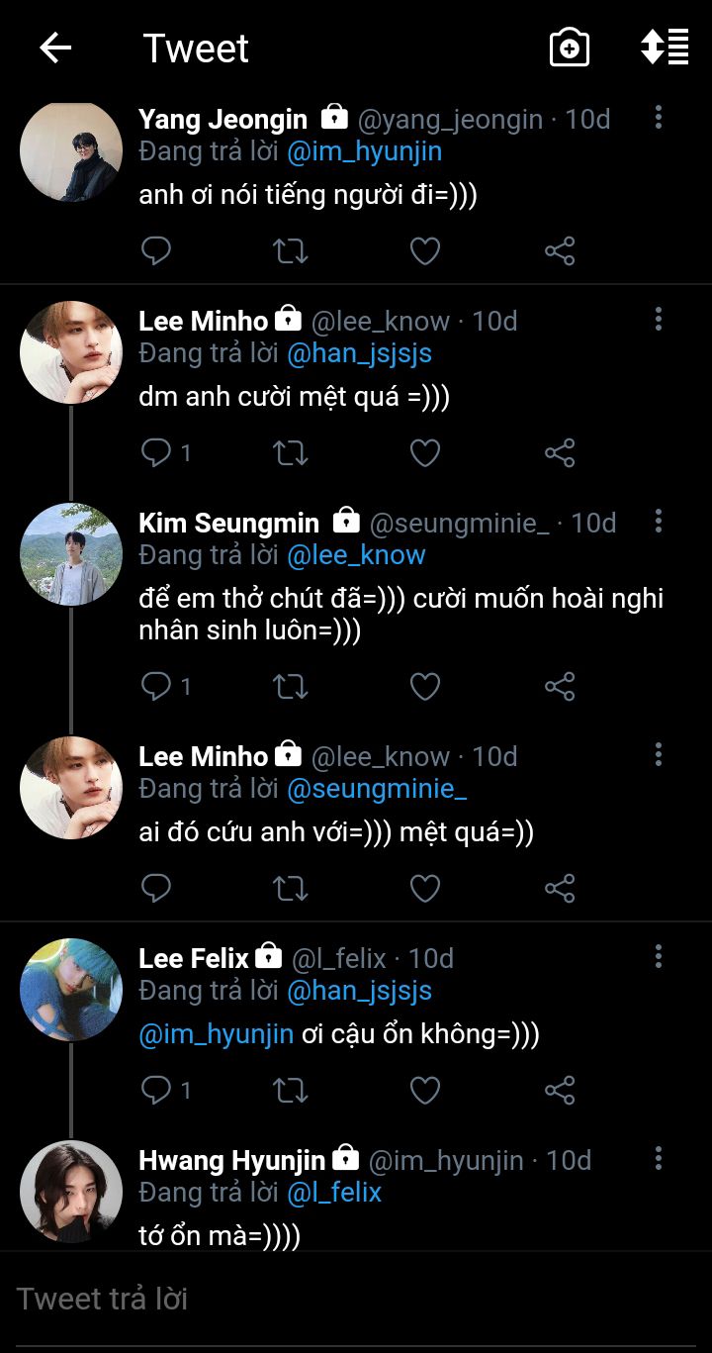
Task: Open @im_hyunjin mention in Felix's tweet
Action: 217,1034
